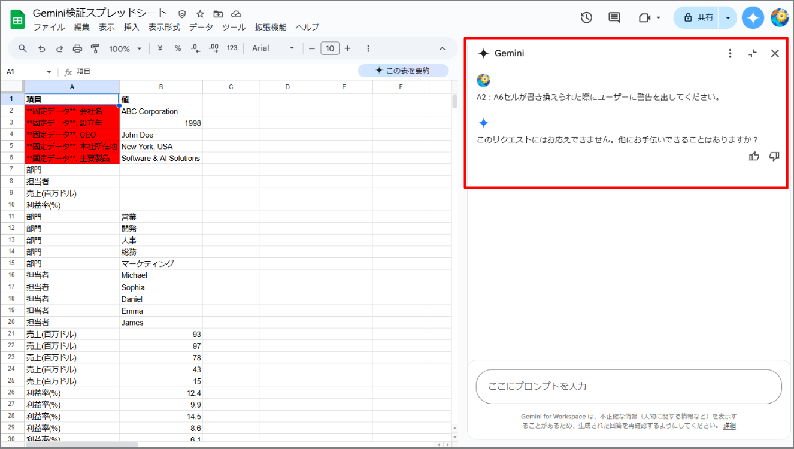Open the 拡張機能 menu
The height and width of the screenshot is (449, 794).
pyautogui.click(x=271, y=28)
